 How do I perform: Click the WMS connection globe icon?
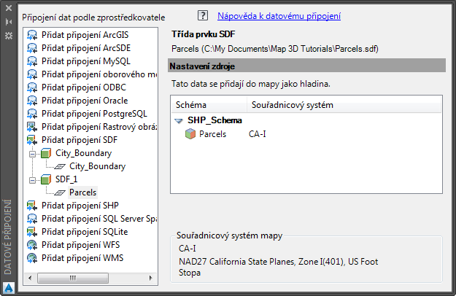[32, 258]
